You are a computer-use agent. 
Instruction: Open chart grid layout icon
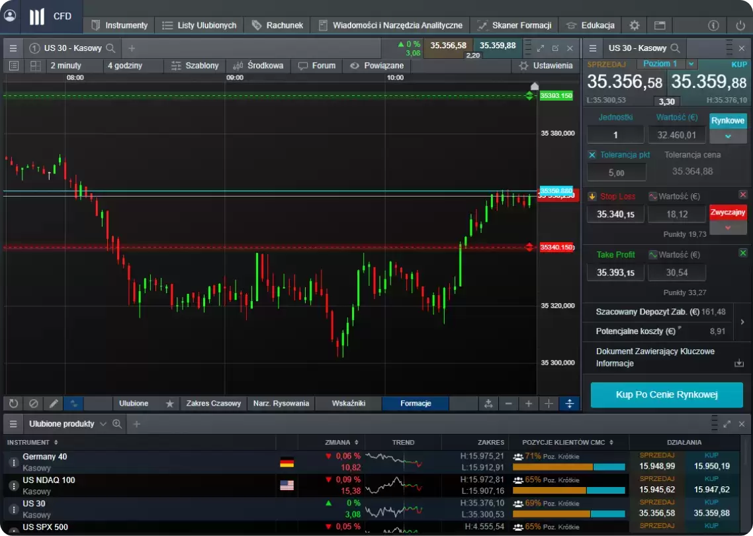[x=35, y=66]
